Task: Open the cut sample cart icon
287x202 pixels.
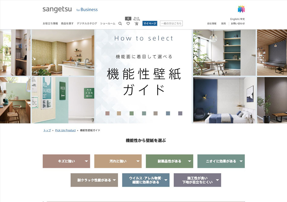Action: click(x=136, y=24)
